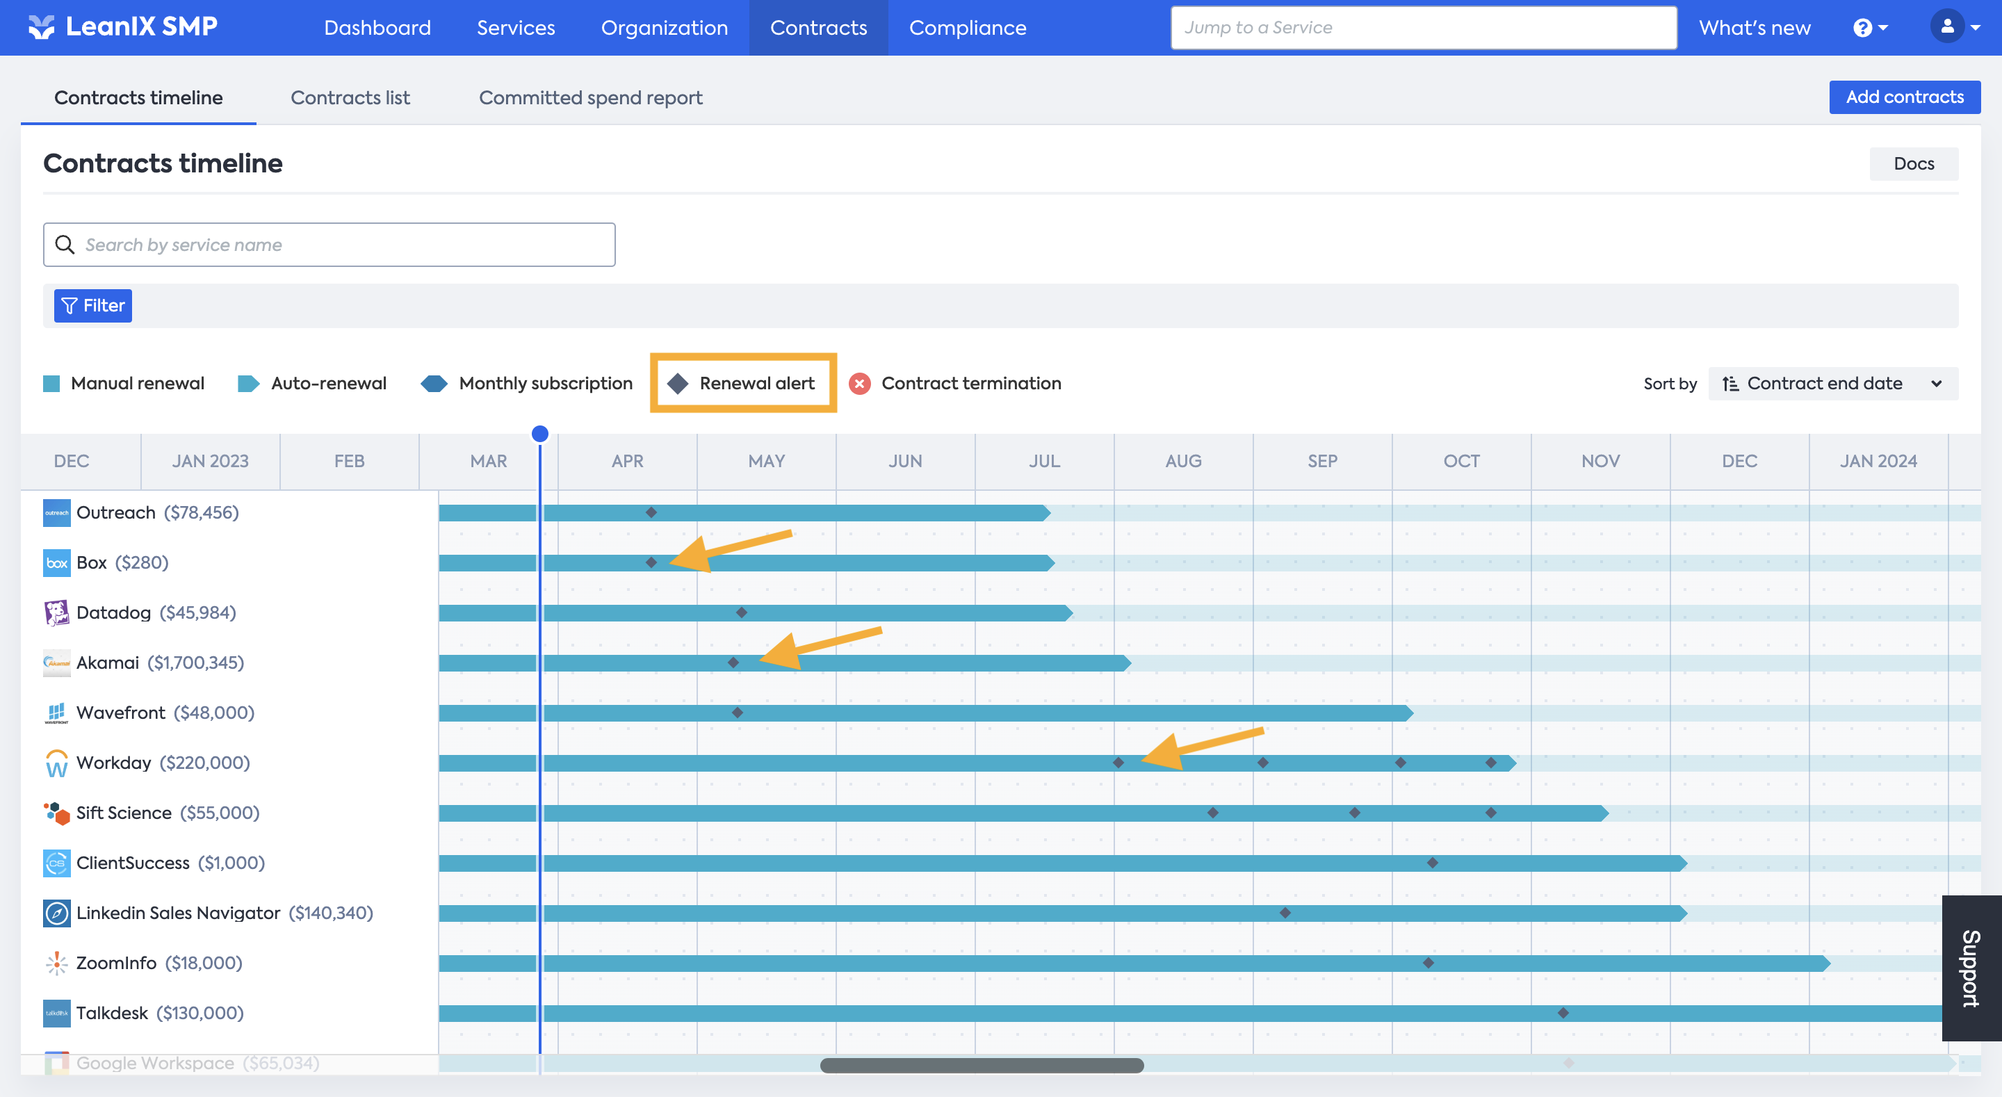Click the horizontal timeline scrollbar thumb

point(981,1065)
